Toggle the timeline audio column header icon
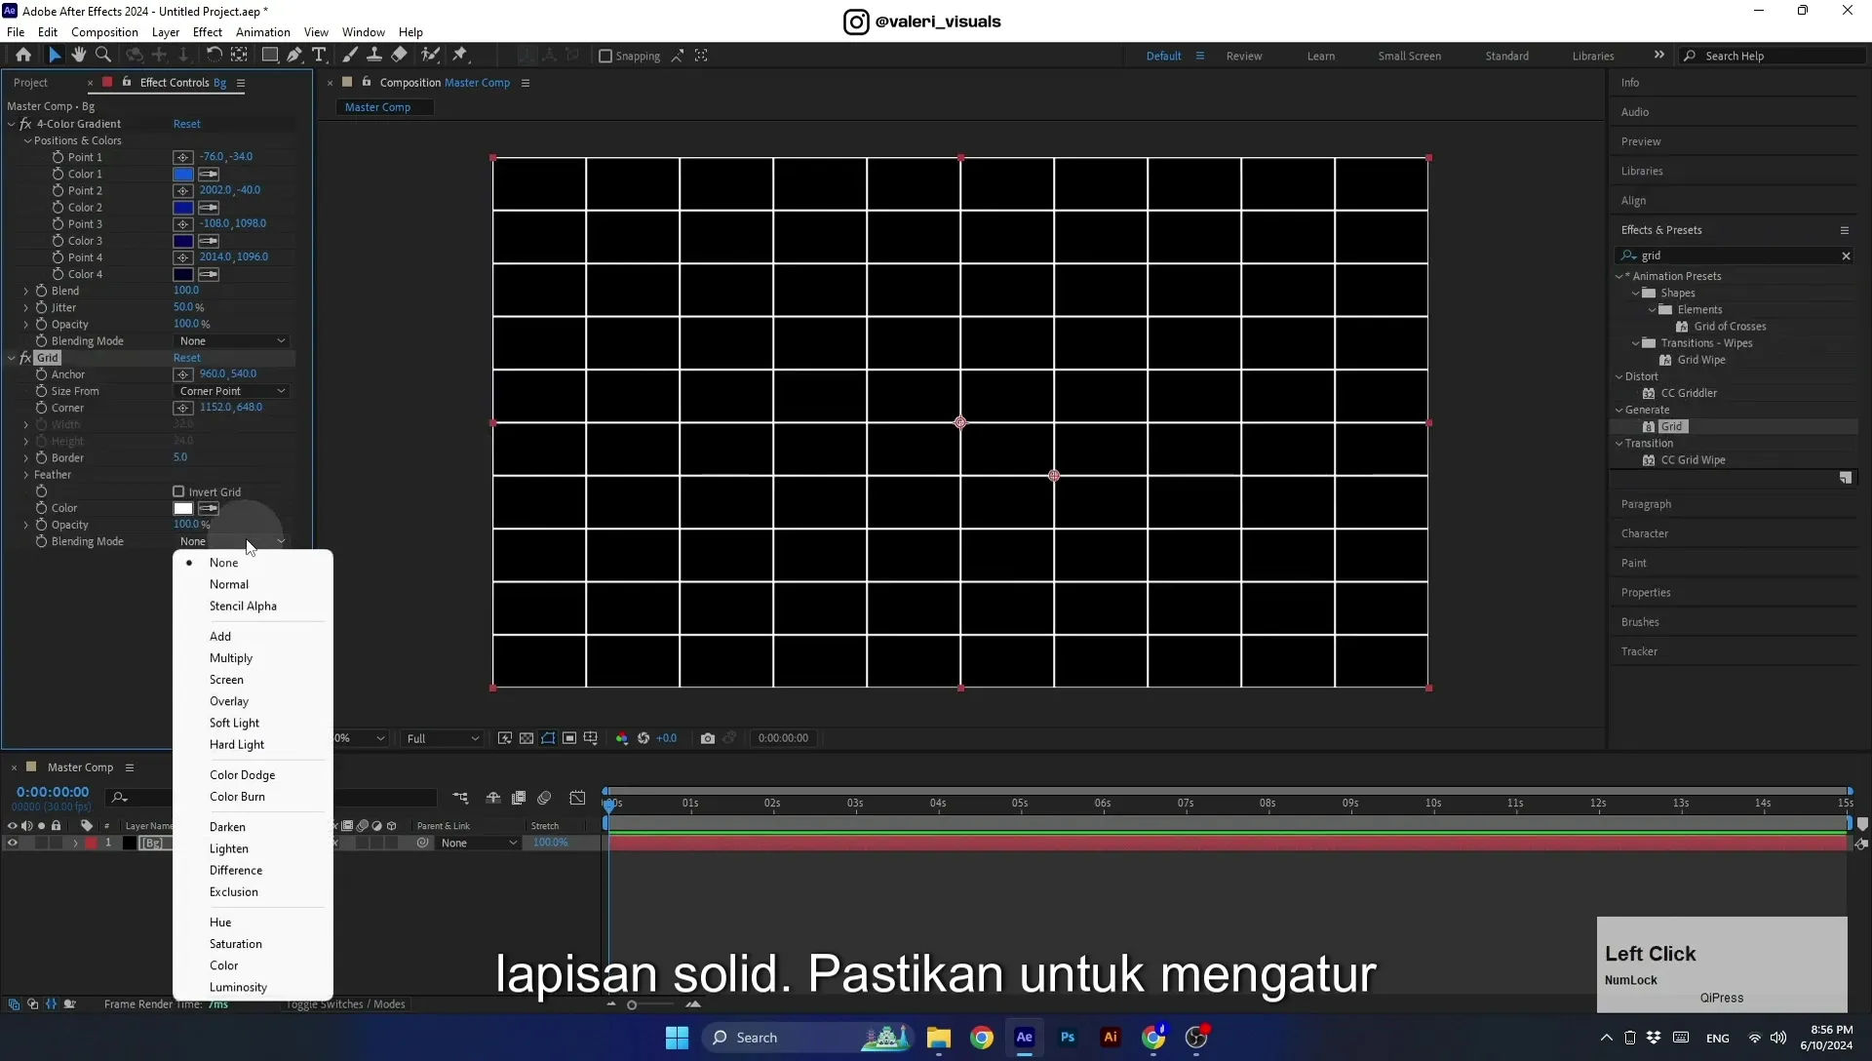 click(26, 826)
